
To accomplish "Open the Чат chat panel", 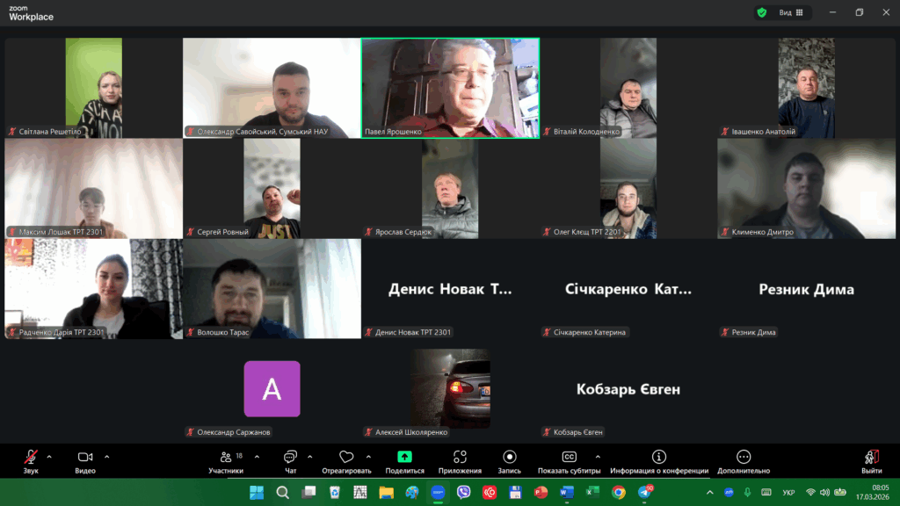I will click(x=290, y=460).
